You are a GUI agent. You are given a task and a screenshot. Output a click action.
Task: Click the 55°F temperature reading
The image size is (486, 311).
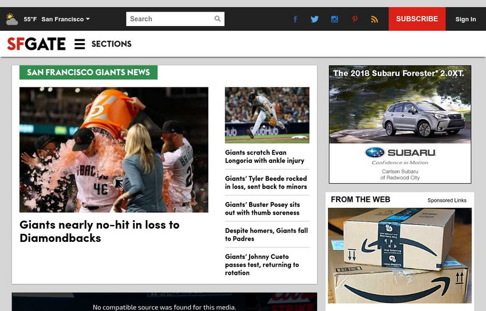pos(30,19)
